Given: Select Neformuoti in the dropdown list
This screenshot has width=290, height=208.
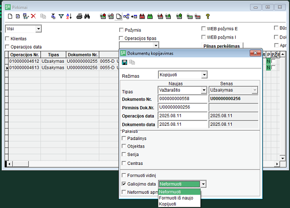Looking at the screenshot, I should pyautogui.click(x=179, y=192).
